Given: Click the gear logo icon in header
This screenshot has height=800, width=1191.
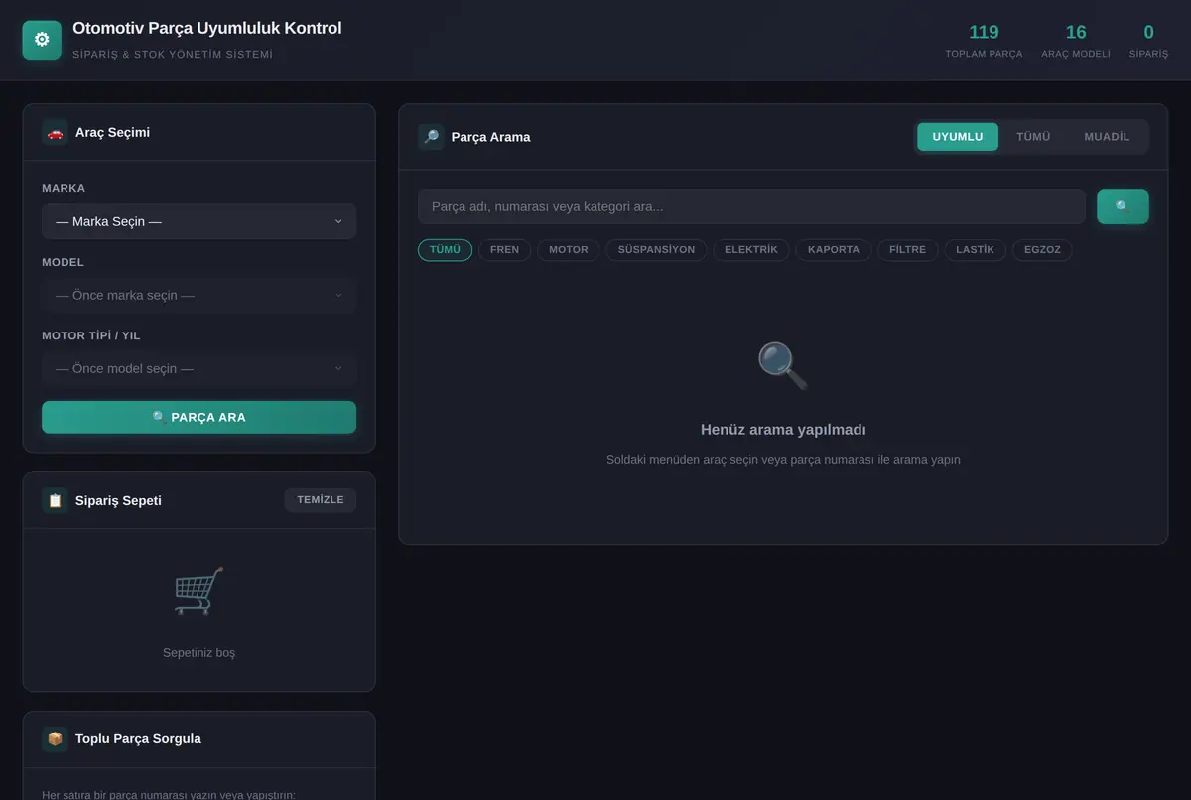Looking at the screenshot, I should coord(42,40).
